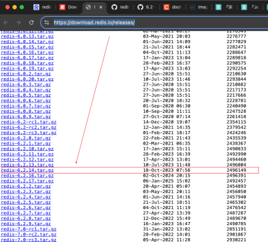The image size is (268, 242).
Task: Switch to the Dow tab
Action: [x=68, y=7]
